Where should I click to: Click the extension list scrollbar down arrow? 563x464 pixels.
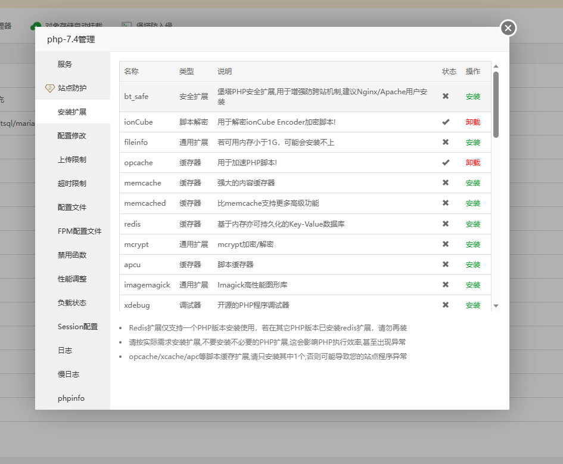496,306
